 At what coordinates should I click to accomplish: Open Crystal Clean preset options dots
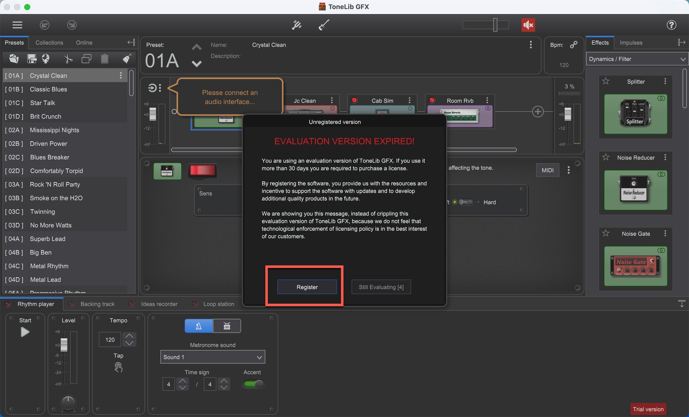pyautogui.click(x=121, y=75)
